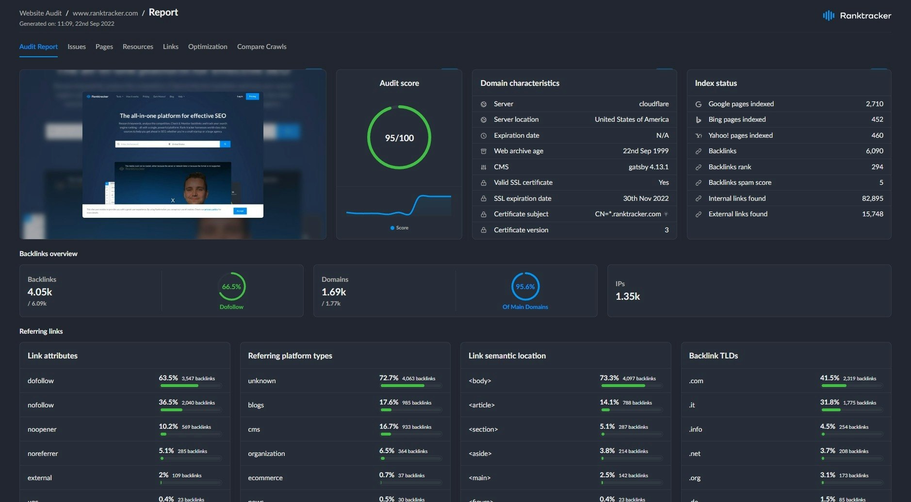Click the gatsby 4.13.1 CMS value

(649, 167)
